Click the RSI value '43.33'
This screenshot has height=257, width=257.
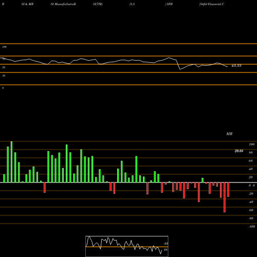pyautogui.click(x=236, y=66)
